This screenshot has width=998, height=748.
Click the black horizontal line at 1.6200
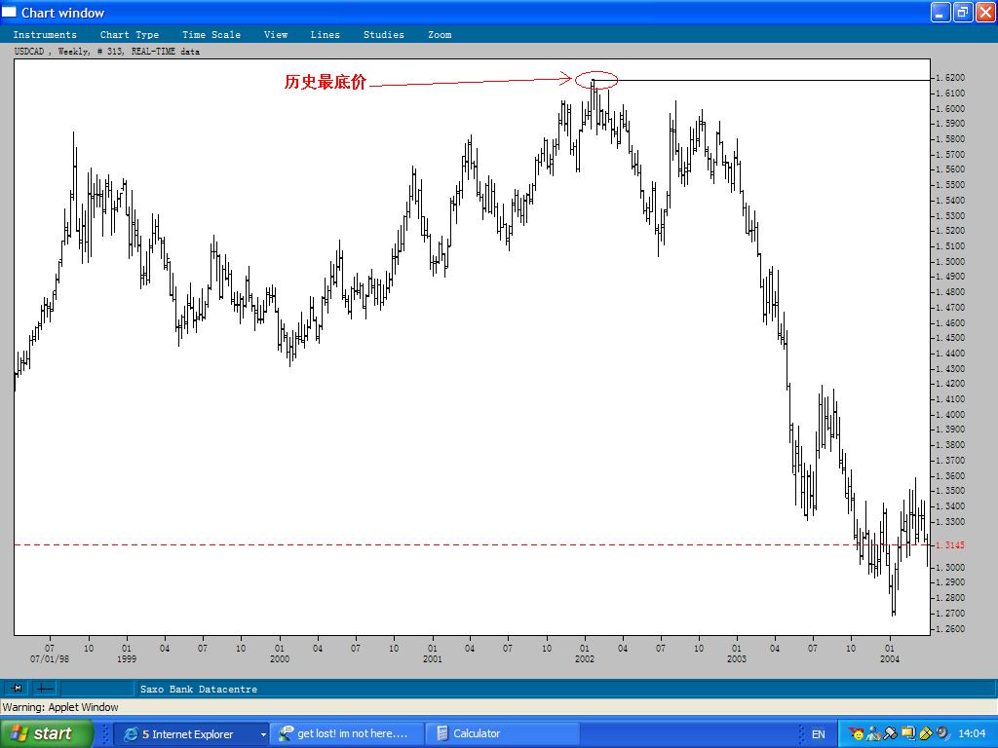point(761,80)
